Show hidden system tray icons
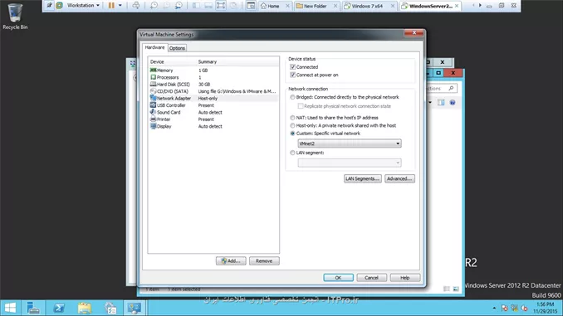Screen dimensions: 563x316 [494, 308]
